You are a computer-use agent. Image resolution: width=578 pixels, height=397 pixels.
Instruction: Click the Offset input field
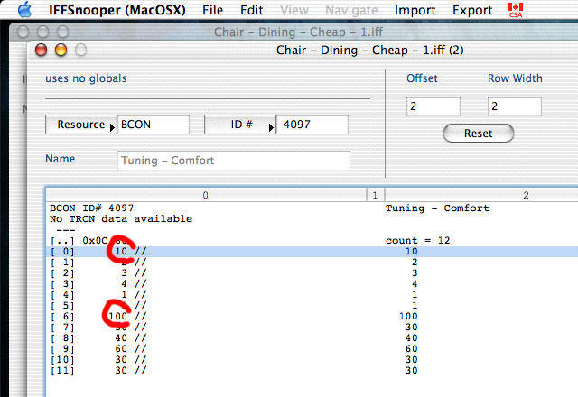tap(433, 107)
